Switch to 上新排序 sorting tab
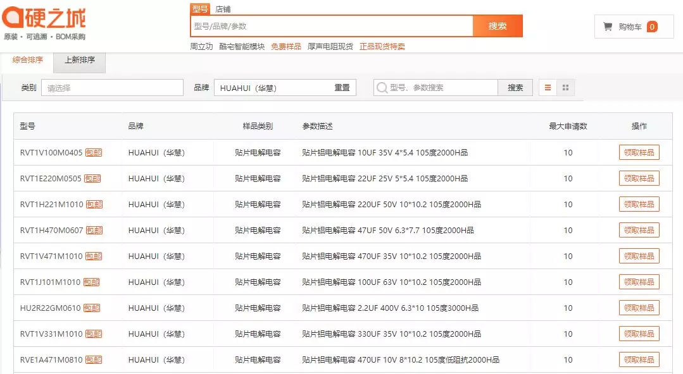 pos(79,60)
